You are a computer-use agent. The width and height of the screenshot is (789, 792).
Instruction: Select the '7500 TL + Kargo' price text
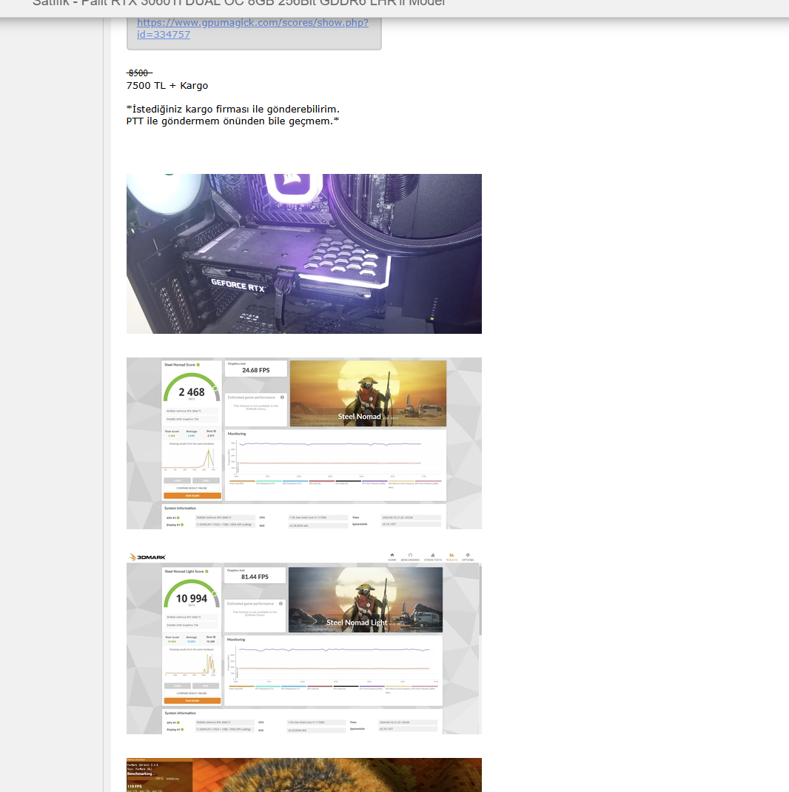pyautogui.click(x=167, y=85)
